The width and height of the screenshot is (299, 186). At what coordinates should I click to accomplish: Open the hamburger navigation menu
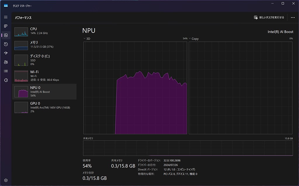coord(6,17)
